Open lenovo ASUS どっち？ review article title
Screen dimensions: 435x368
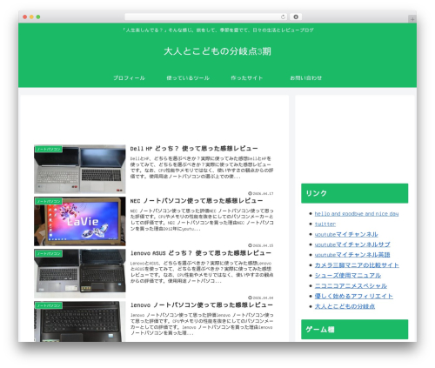(201, 253)
